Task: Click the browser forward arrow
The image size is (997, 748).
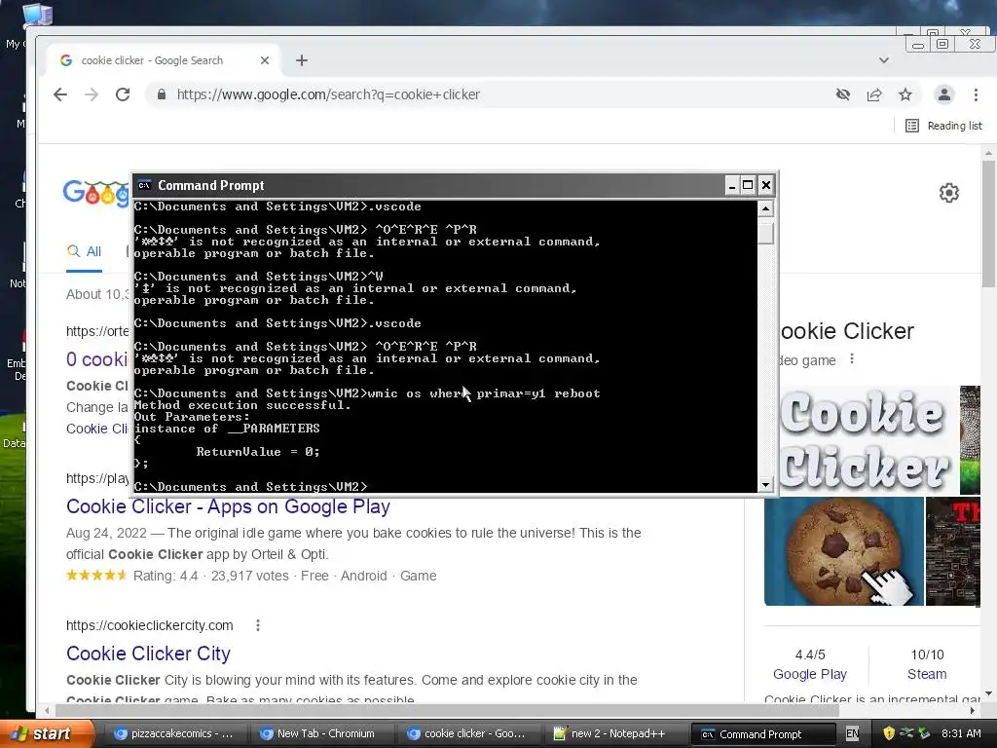Action: pyautogui.click(x=92, y=94)
